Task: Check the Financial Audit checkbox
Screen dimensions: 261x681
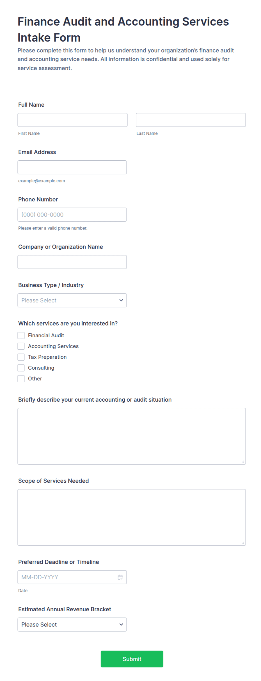Action: pyautogui.click(x=21, y=335)
